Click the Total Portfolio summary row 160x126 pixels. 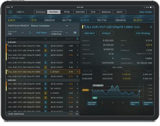coord(43,114)
